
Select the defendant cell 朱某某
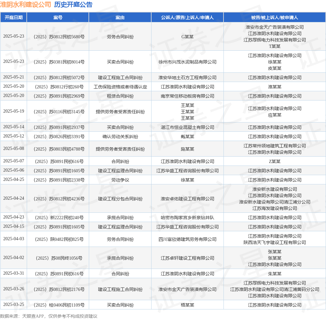coord(274,274)
